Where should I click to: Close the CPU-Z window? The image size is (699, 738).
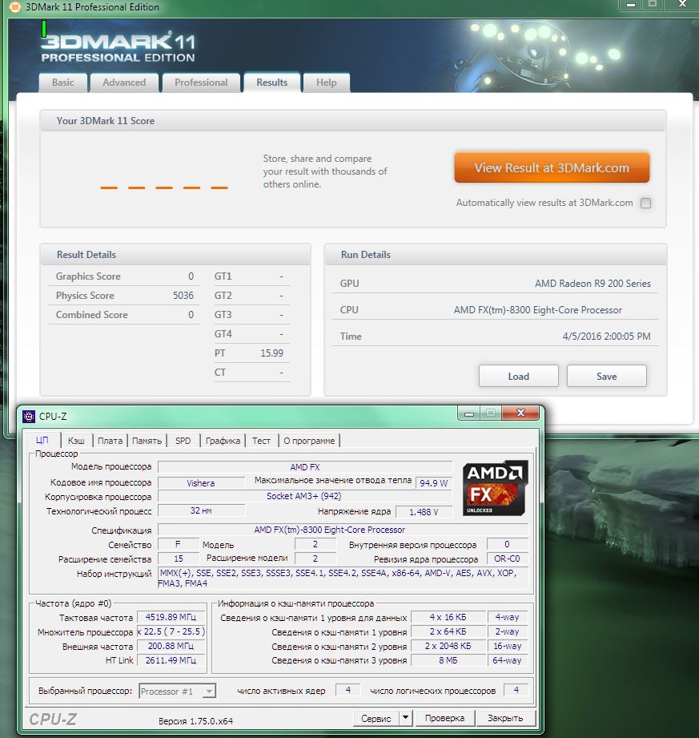pos(520,413)
